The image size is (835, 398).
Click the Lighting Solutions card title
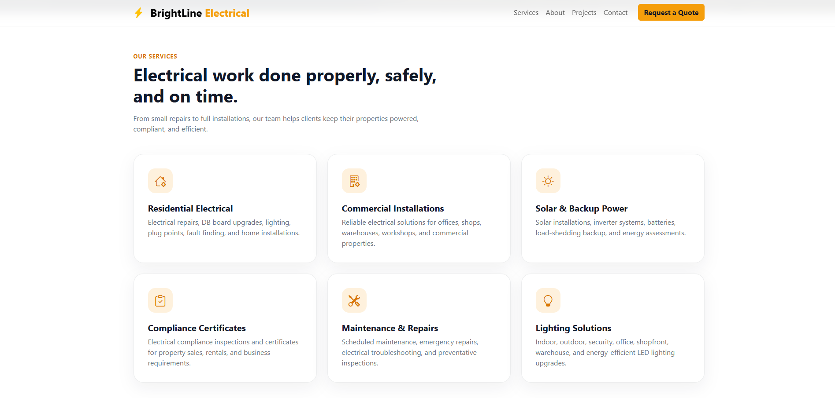(573, 328)
